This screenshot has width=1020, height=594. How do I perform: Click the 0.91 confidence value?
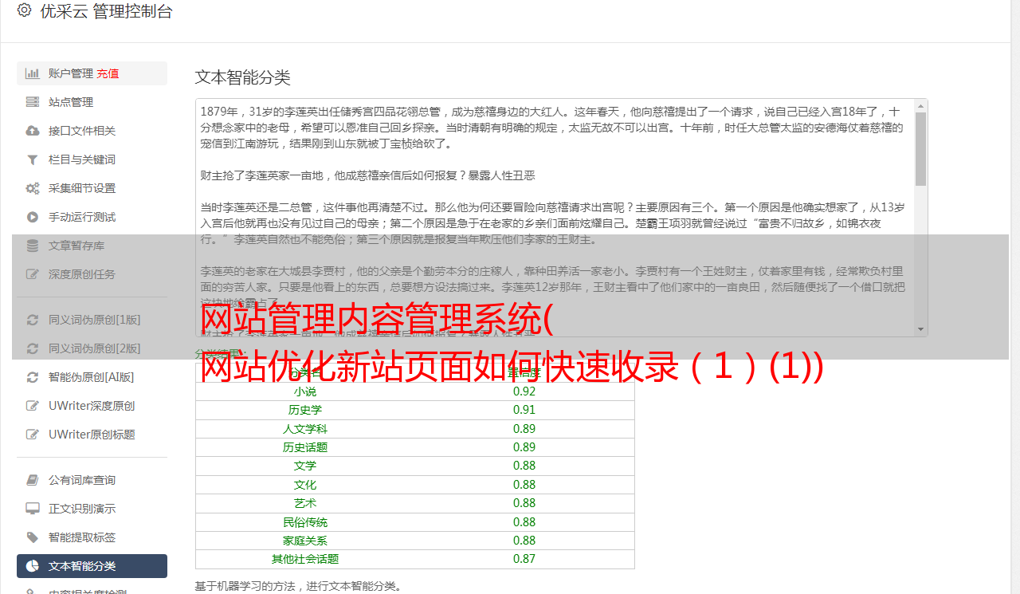click(x=524, y=410)
